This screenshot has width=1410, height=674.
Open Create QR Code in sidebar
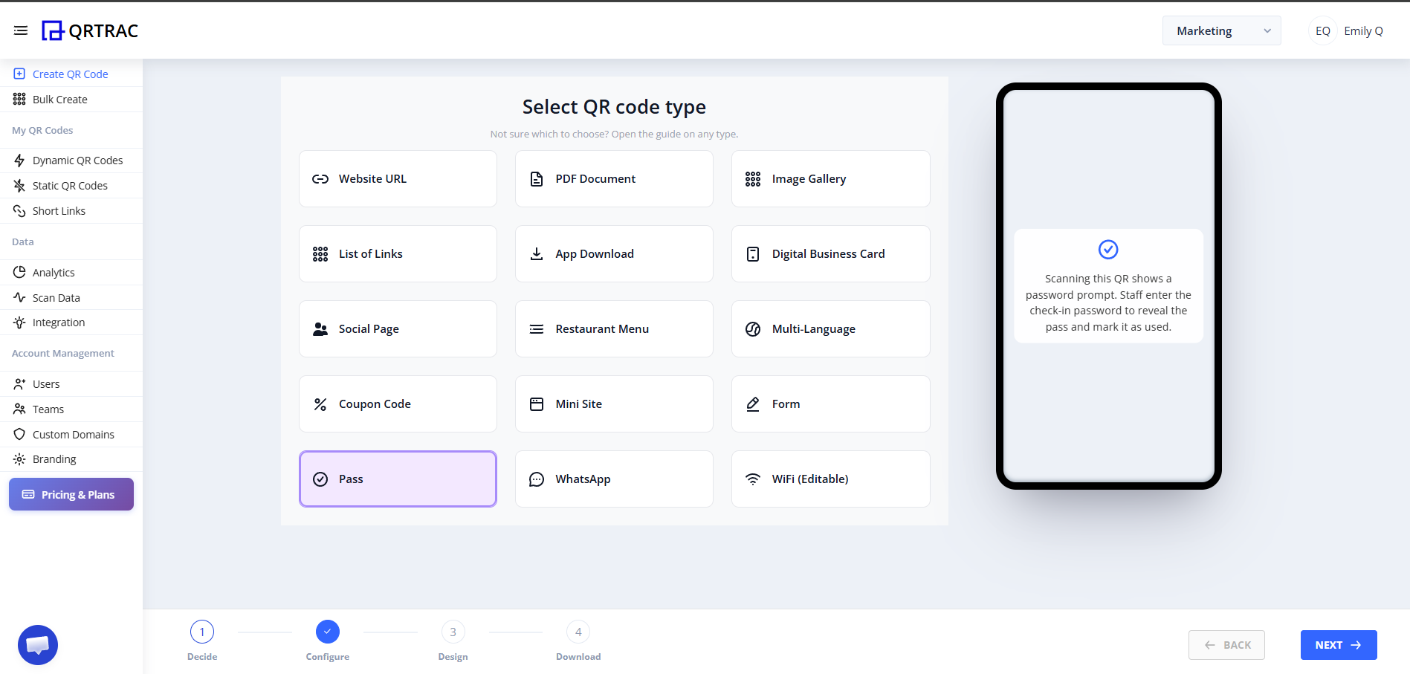point(71,74)
